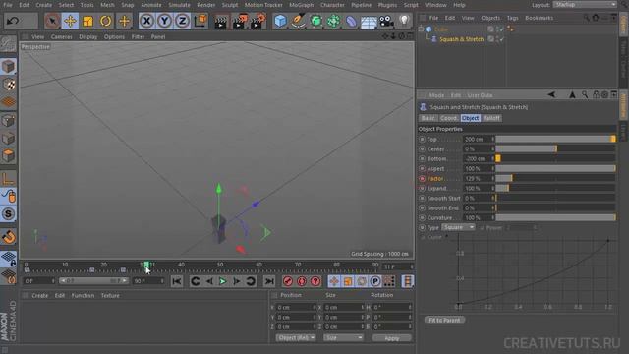Toggle Squash & Stretch enable checkmark

point(501,39)
